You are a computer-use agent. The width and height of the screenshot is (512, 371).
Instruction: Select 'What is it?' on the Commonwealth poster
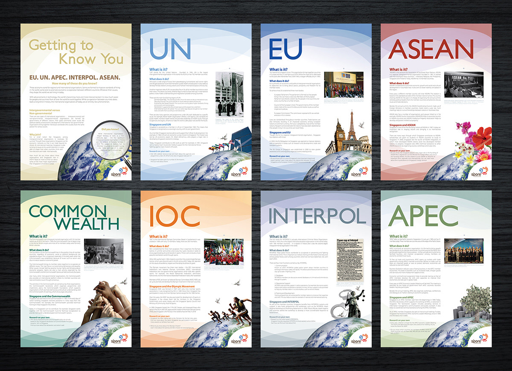38,237
